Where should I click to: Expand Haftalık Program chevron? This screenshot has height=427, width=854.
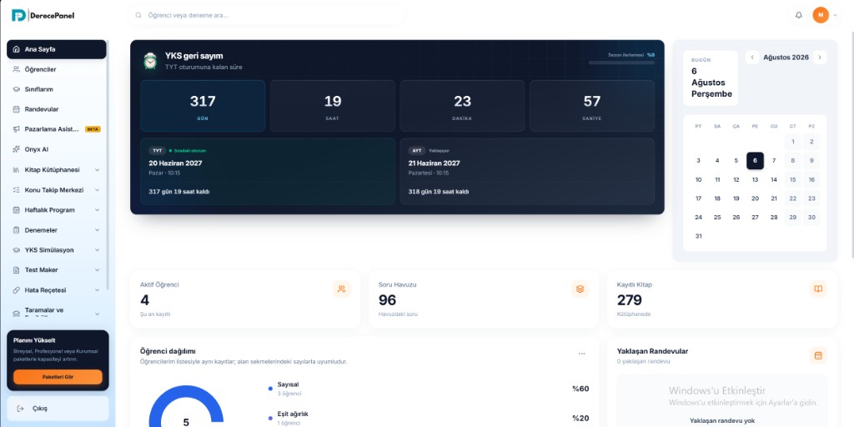coord(97,209)
